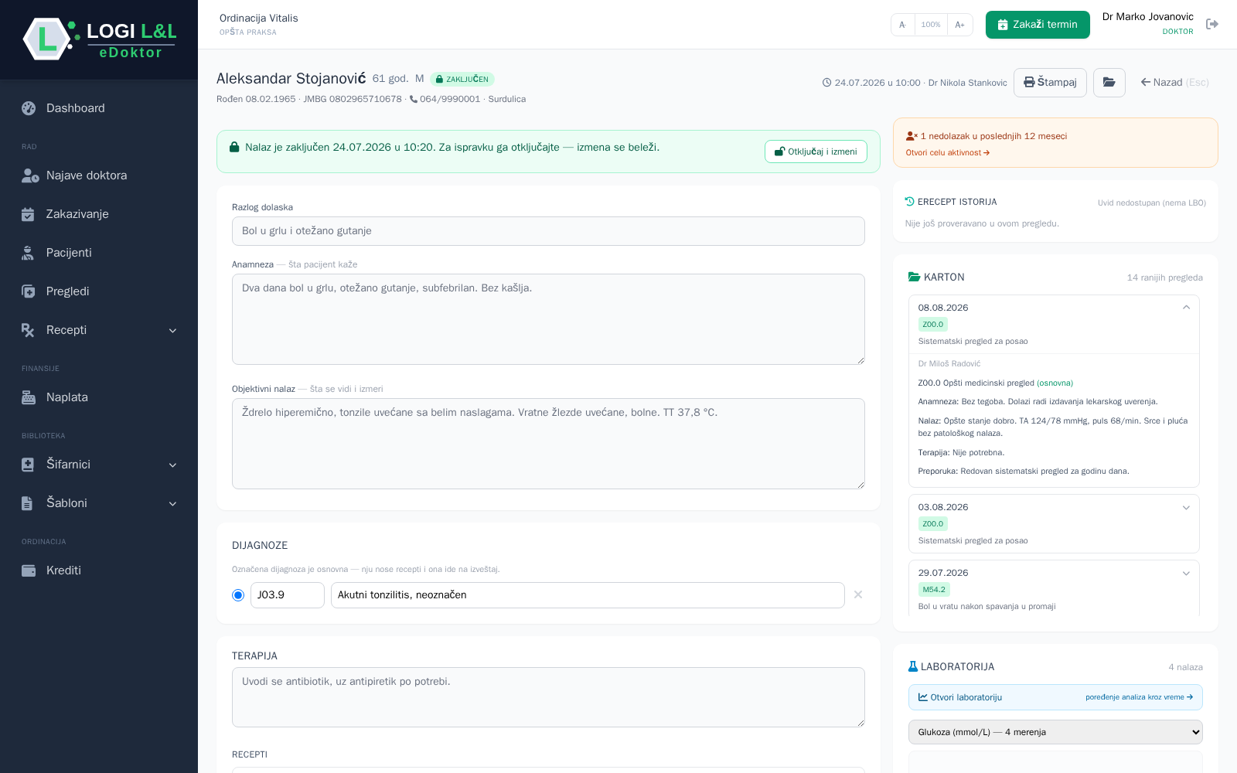The image size is (1237, 773).
Task: Click 14 ranijih pregleda text
Action: (x=1164, y=278)
